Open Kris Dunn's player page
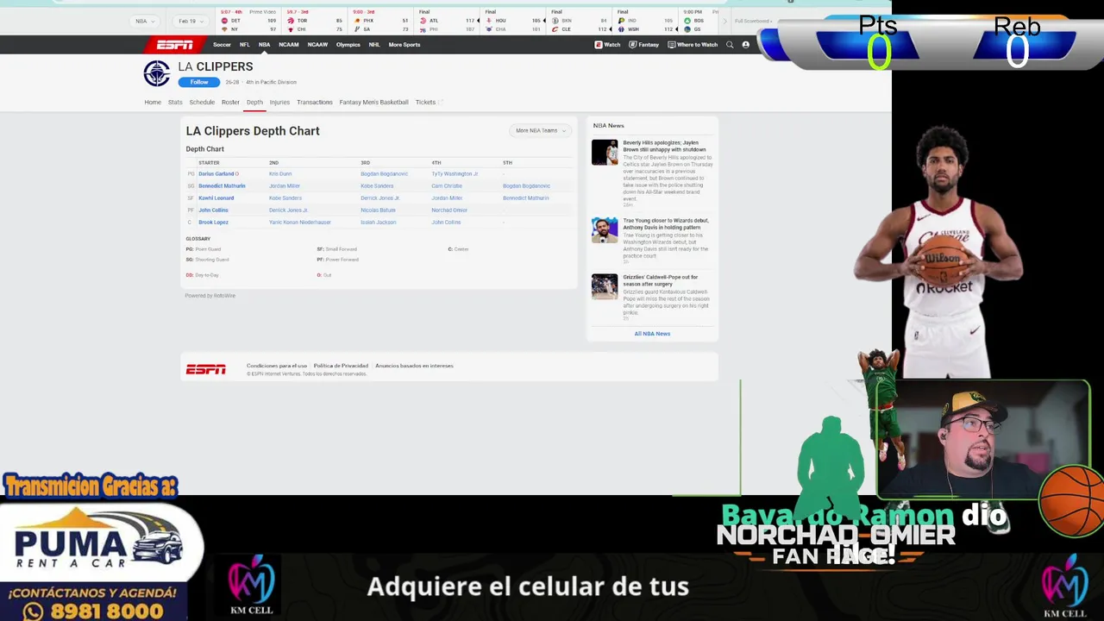Screen dimensions: 1104x621 coord(280,173)
